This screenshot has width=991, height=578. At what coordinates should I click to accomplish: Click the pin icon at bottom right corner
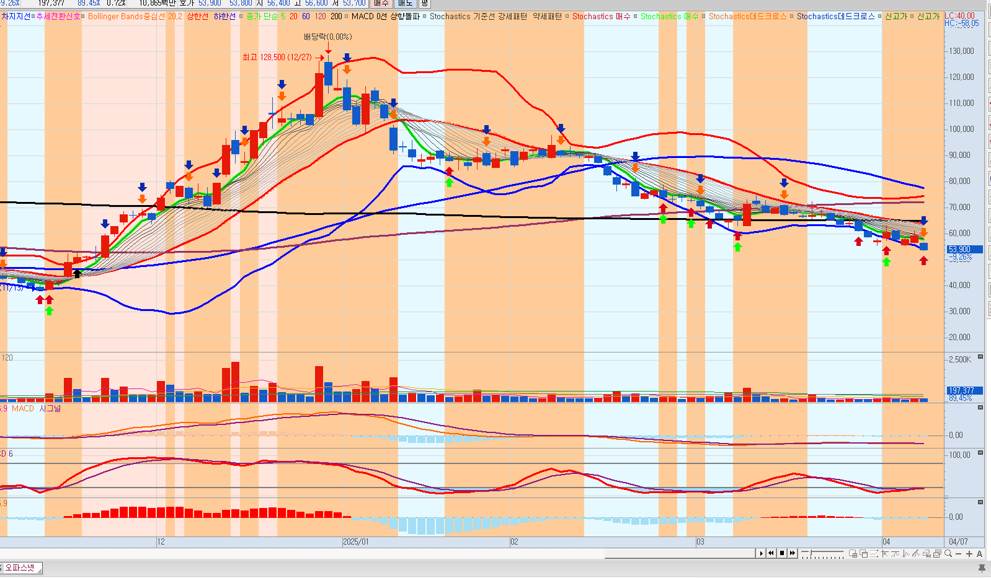tap(981, 567)
